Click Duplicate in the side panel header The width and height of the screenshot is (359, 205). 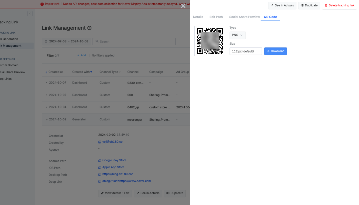tap(309, 6)
